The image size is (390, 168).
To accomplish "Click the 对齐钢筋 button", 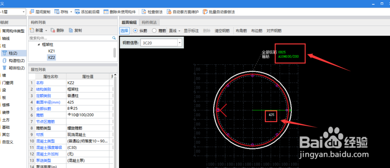I will [x=274, y=31].
